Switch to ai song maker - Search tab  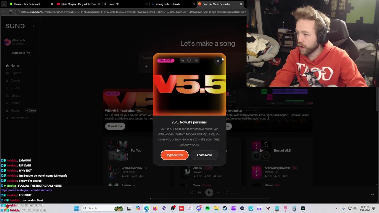(x=173, y=4)
